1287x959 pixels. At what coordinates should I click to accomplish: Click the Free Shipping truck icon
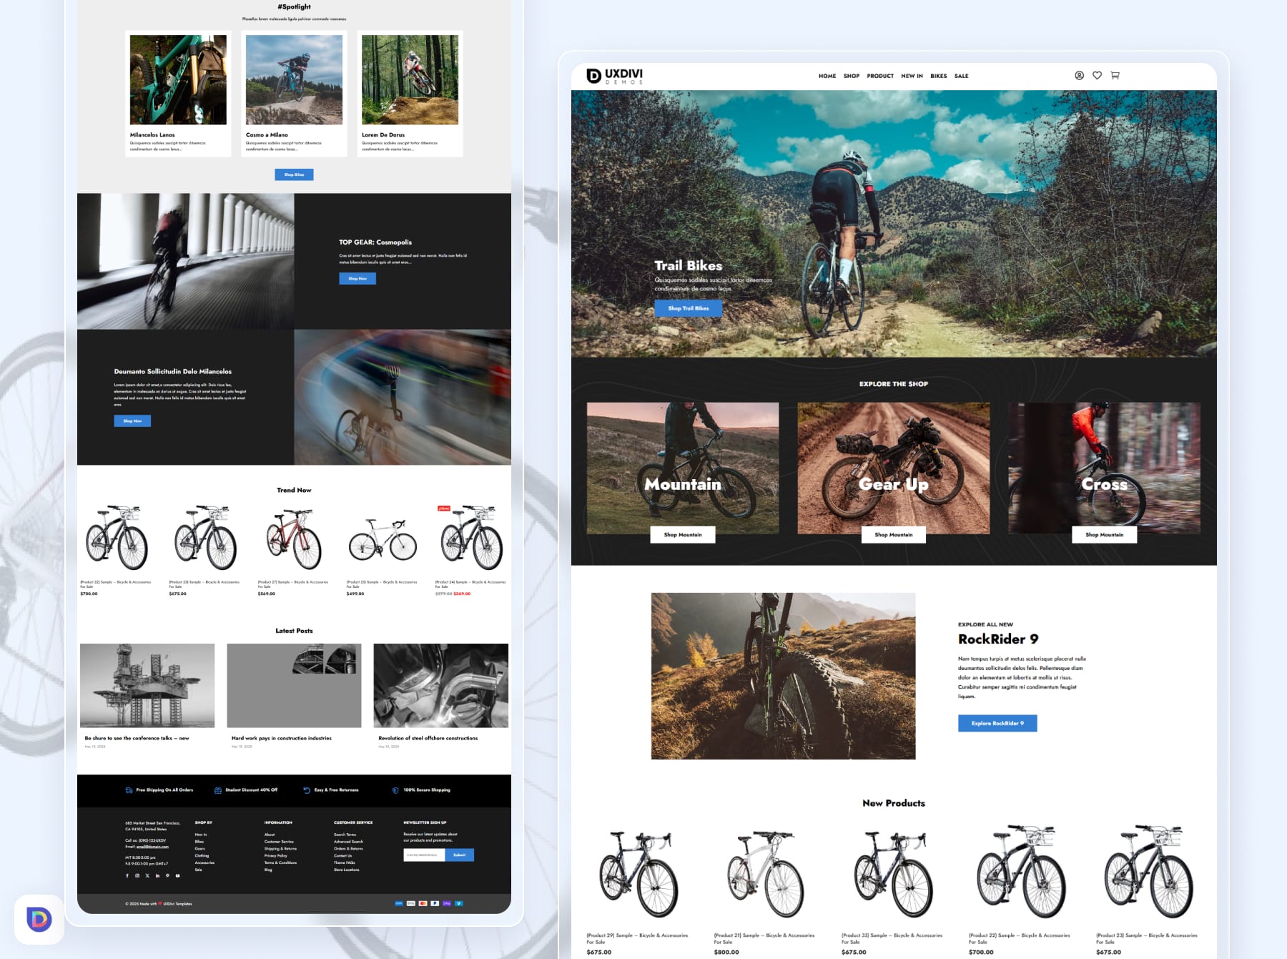pyautogui.click(x=129, y=790)
